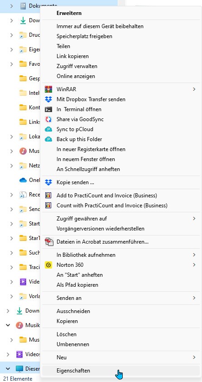Click the GoodSync share icon

tap(48, 119)
